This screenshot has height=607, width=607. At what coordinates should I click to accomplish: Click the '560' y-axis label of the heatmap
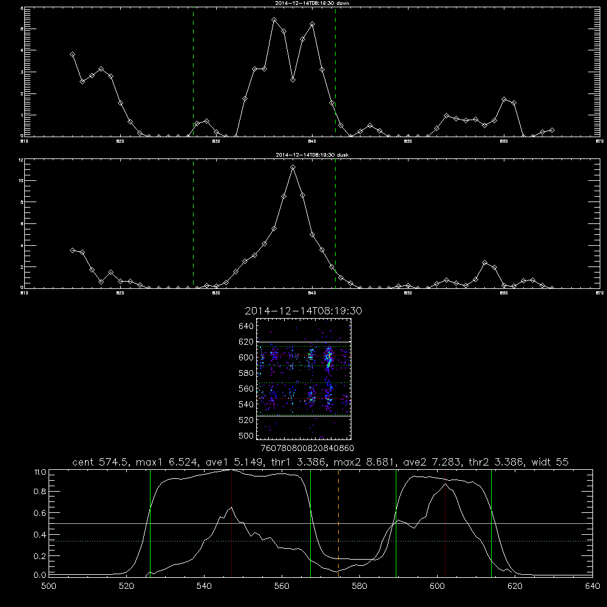246,388
